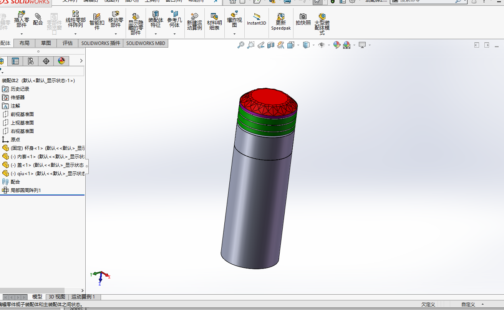Click the 更新 Speedpak tool

[x=281, y=21]
